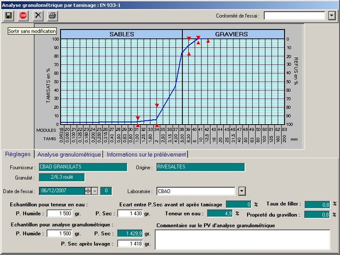
Task: Open the Conformité de l'essai dropdown
Action: [331, 16]
